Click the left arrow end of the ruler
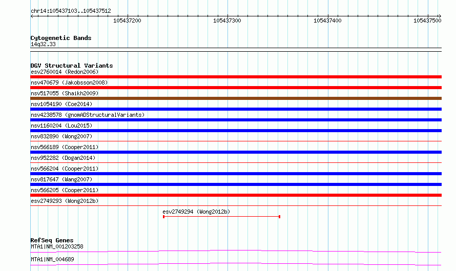Image resolution: width=456 pixels, height=271 pixels. click(x=32, y=16)
